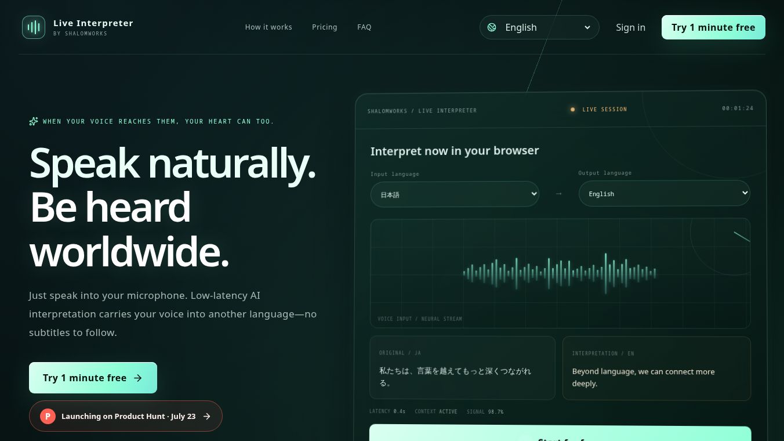Click the voice input waveform visualization
This screenshot has width=784, height=441.
[x=560, y=273]
